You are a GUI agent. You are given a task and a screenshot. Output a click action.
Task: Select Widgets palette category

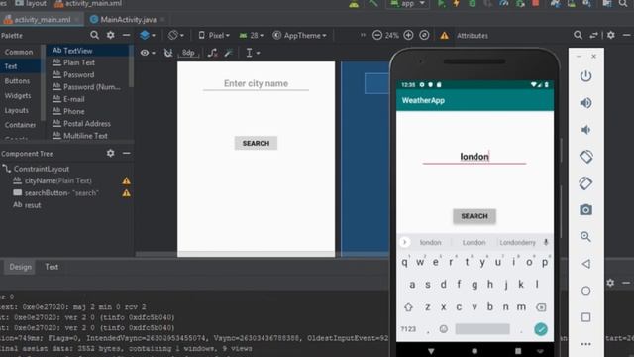point(18,95)
